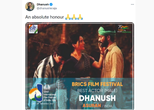Open the Dhanush display name profile link
The height and width of the screenshot is (110, 154).
click(x=43, y=4)
